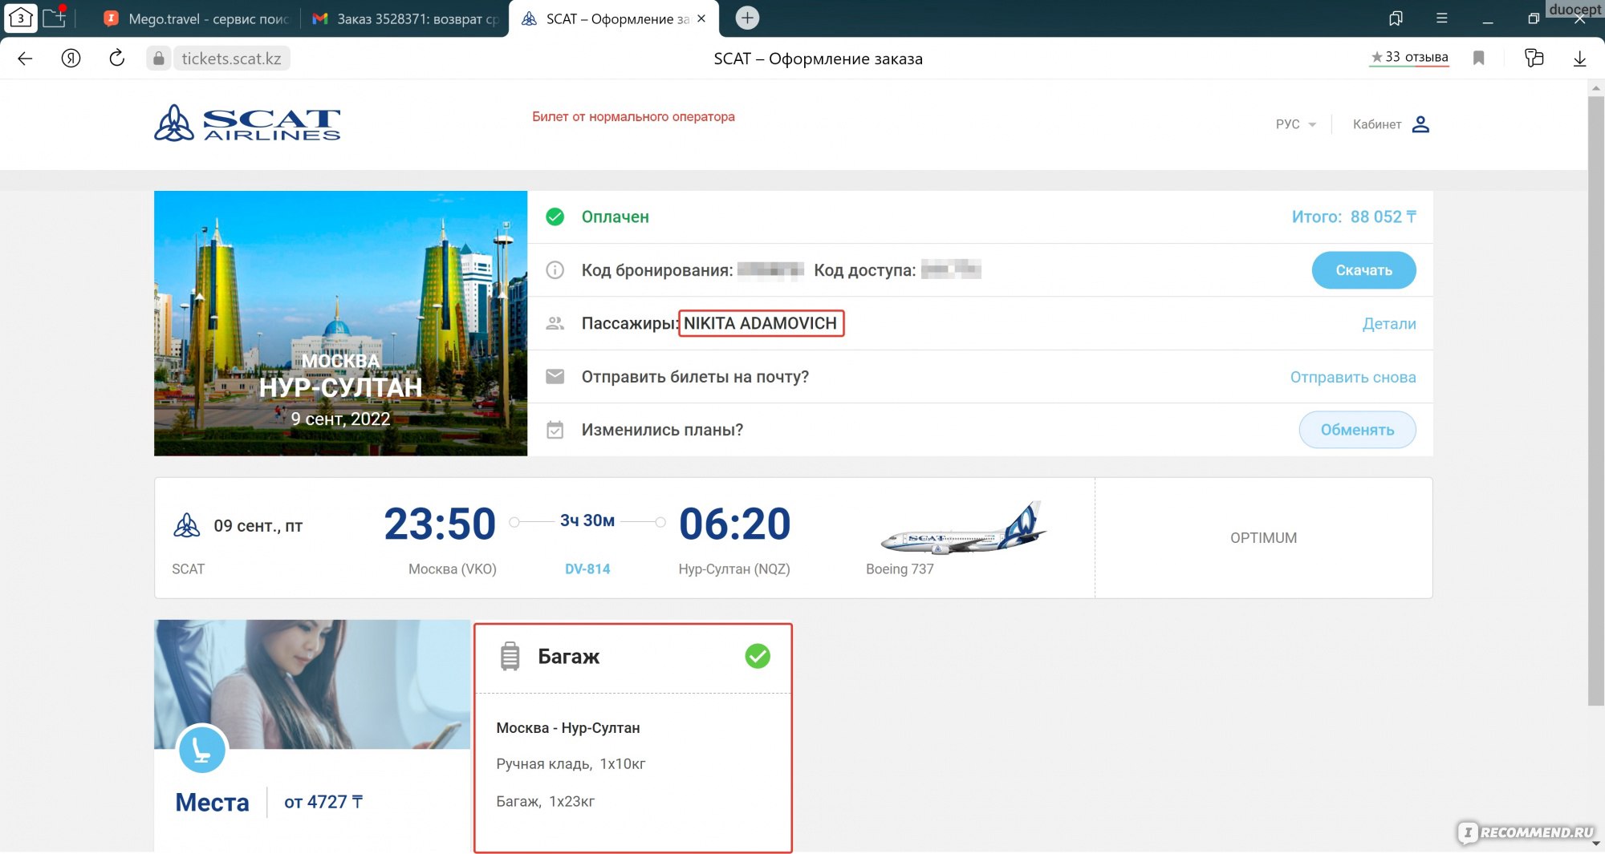This screenshot has width=1605, height=854.
Task: Open passenger Детали link
Action: [x=1389, y=323]
